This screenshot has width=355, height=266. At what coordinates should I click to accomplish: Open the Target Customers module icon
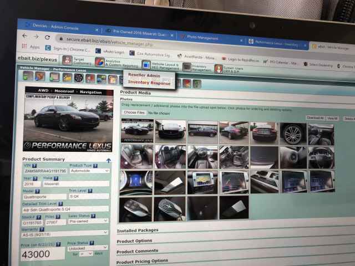[x=67, y=60]
